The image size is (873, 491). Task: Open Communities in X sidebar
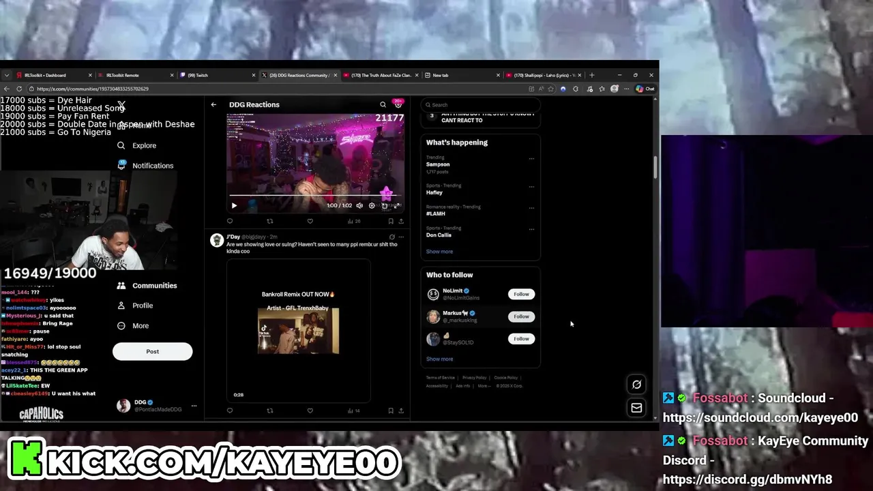tap(147, 286)
